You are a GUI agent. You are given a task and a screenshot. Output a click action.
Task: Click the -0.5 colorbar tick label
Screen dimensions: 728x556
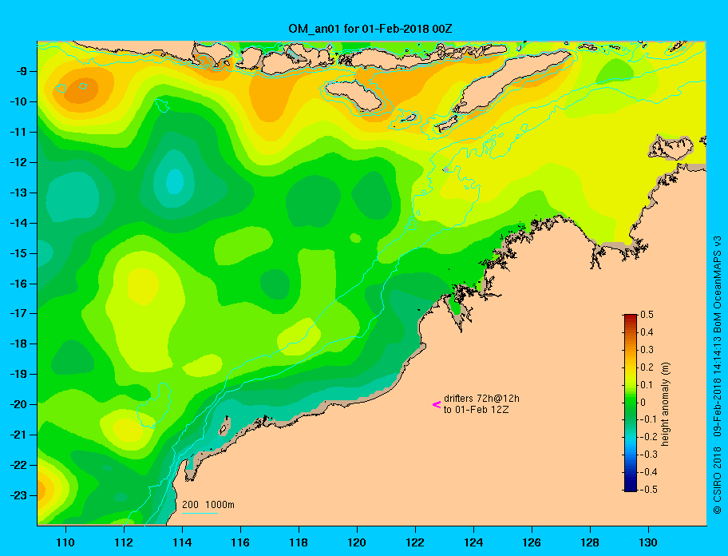click(647, 489)
